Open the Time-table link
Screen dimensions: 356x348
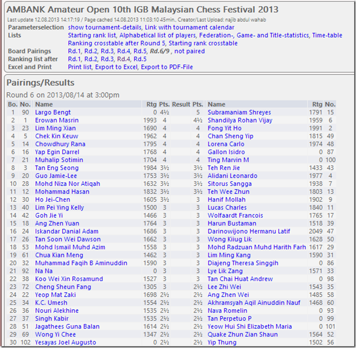327,36
